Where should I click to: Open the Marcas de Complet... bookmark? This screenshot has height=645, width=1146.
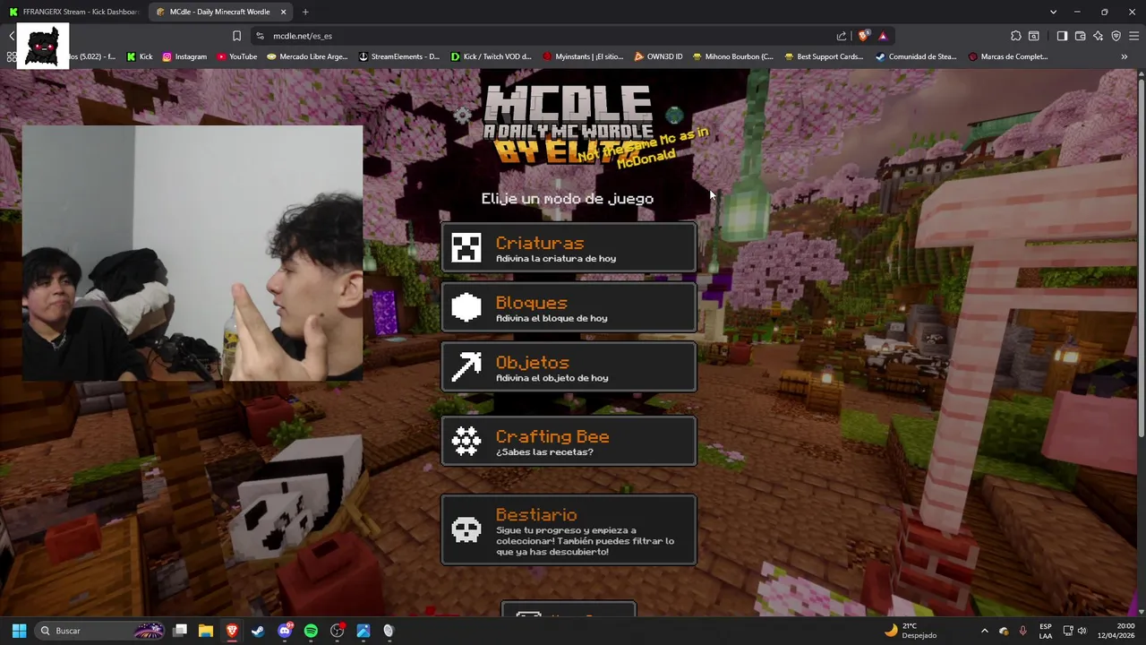click(1007, 56)
